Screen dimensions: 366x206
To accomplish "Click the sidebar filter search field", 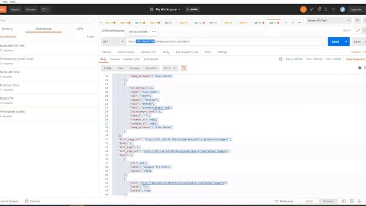I will (x=48, y=21).
